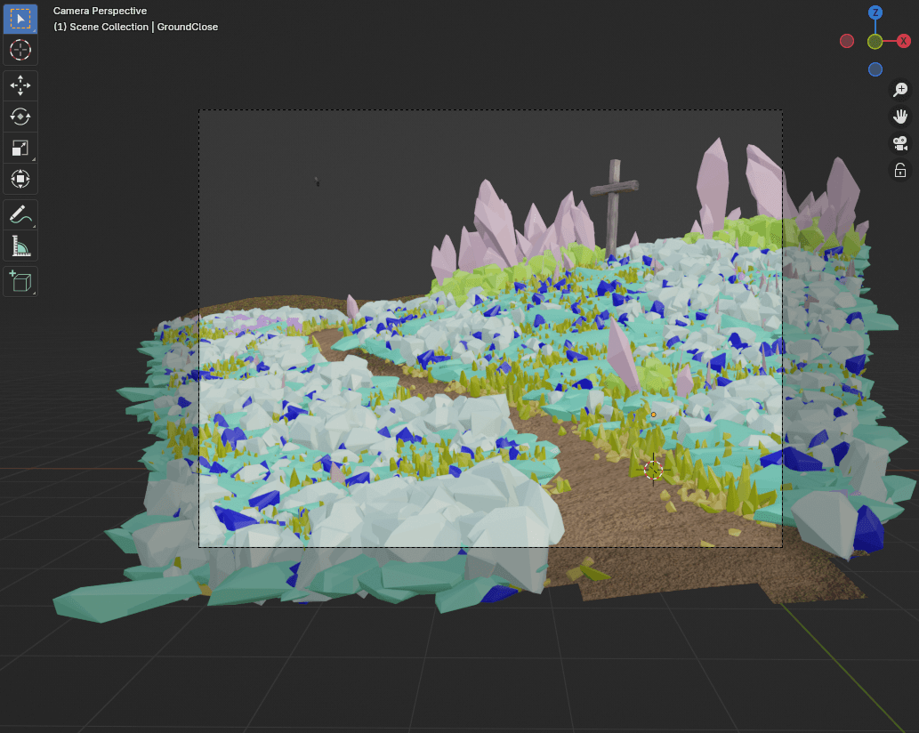Click the pan hand navigation button
919x733 pixels.
pos(900,117)
